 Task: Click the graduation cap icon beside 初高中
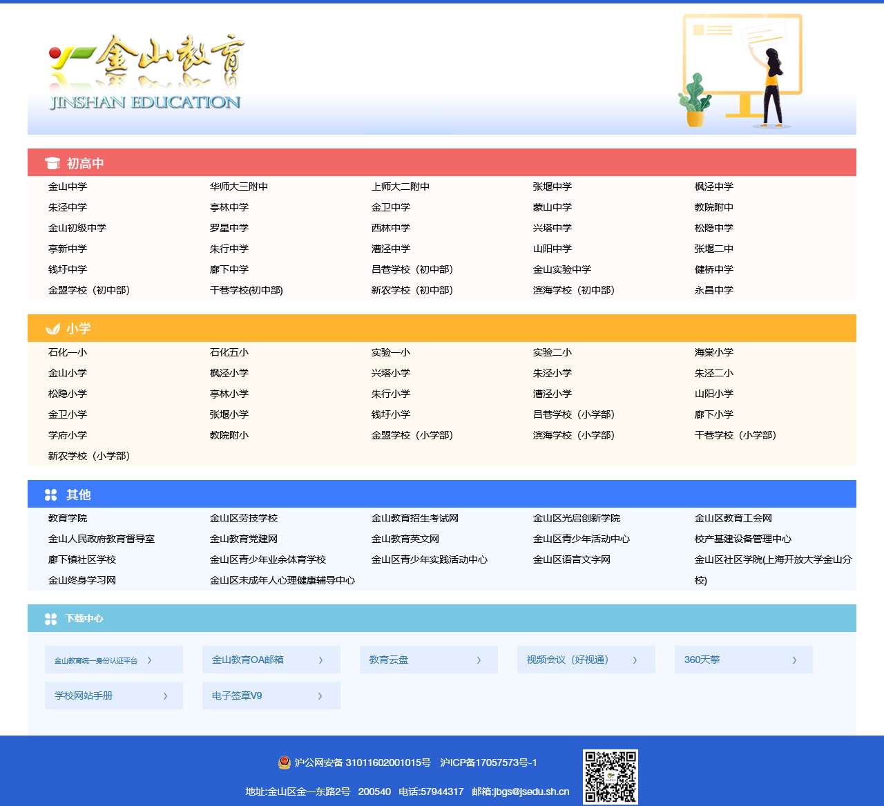pyautogui.click(x=52, y=163)
